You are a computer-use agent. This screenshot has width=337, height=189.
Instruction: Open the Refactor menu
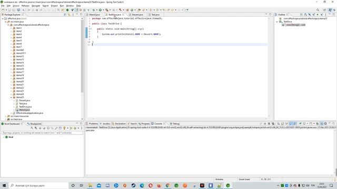pos(25,6)
